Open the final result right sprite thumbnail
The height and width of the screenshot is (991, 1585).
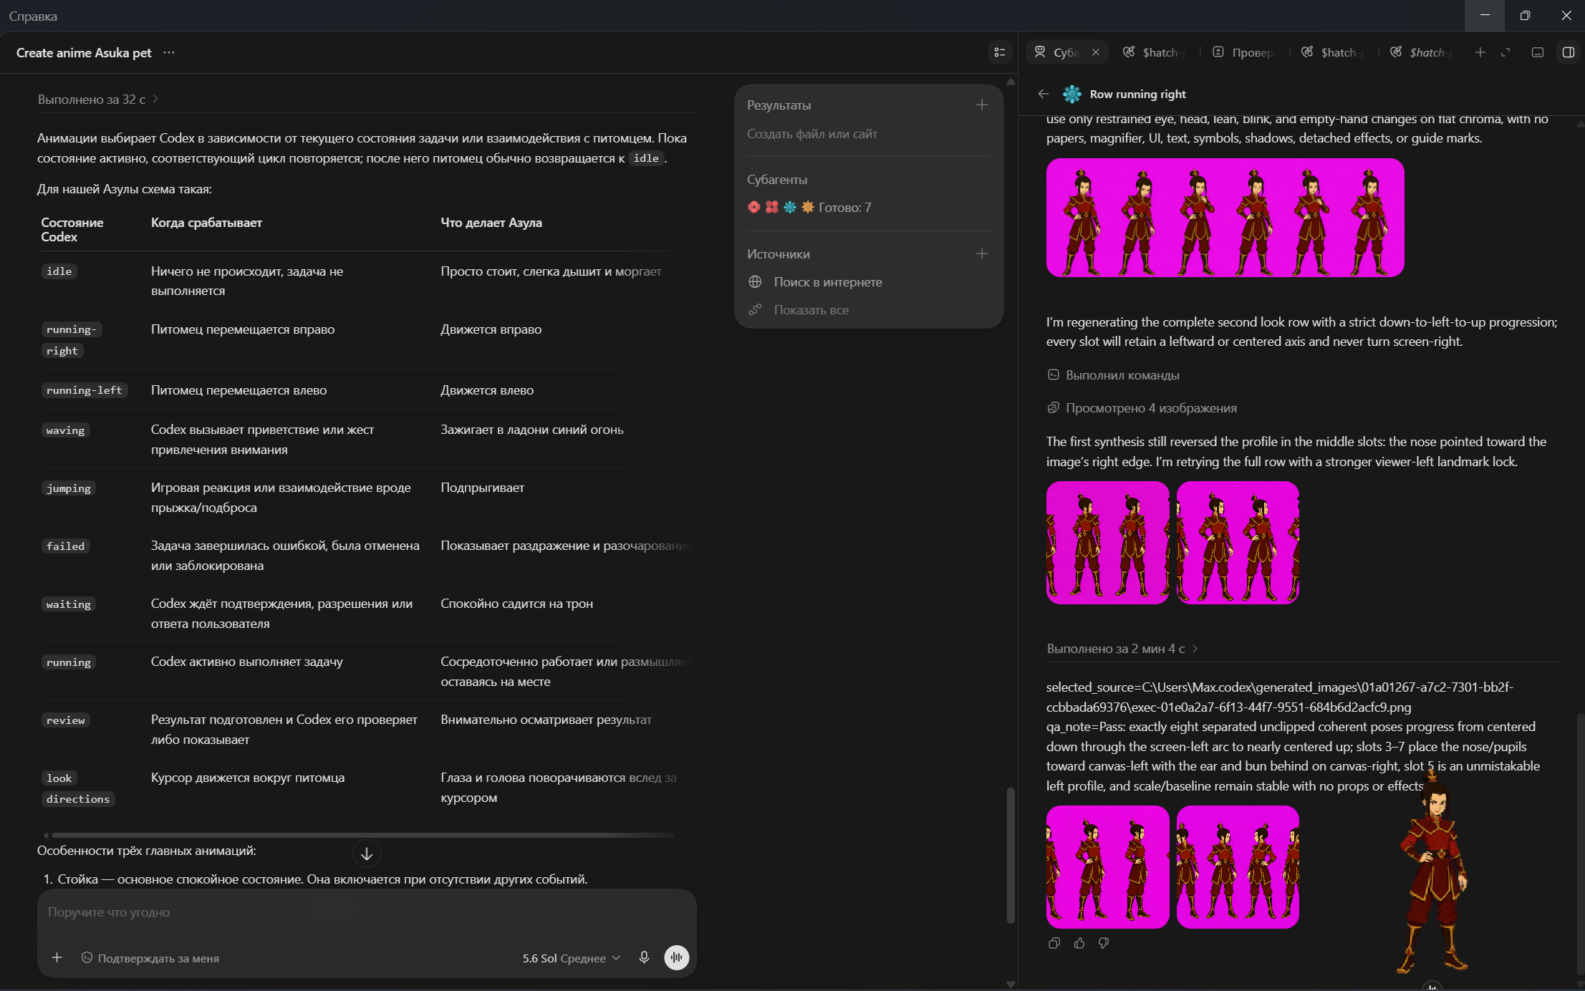point(1238,867)
